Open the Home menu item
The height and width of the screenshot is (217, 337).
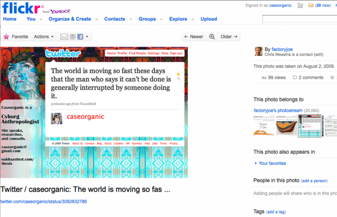10,19
